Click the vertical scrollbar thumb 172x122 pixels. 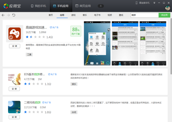click(x=171, y=46)
